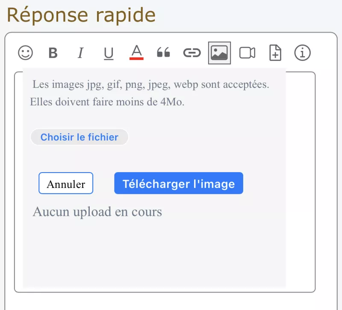Click Télécharger l'image to upload
Screen dimensions: 342x310
179,184
